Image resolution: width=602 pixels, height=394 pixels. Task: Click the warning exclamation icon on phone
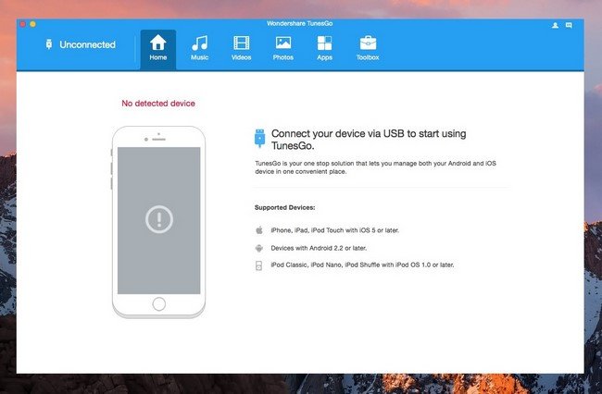pyautogui.click(x=159, y=219)
